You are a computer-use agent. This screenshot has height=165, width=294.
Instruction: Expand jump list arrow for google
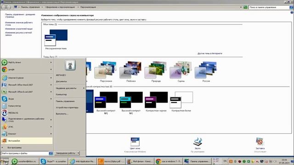51,69
